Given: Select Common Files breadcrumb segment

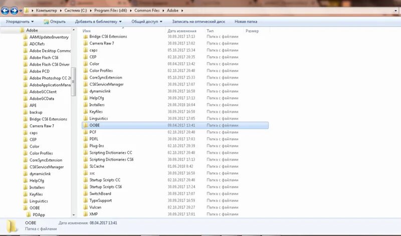Looking at the screenshot, I should (x=147, y=11).
